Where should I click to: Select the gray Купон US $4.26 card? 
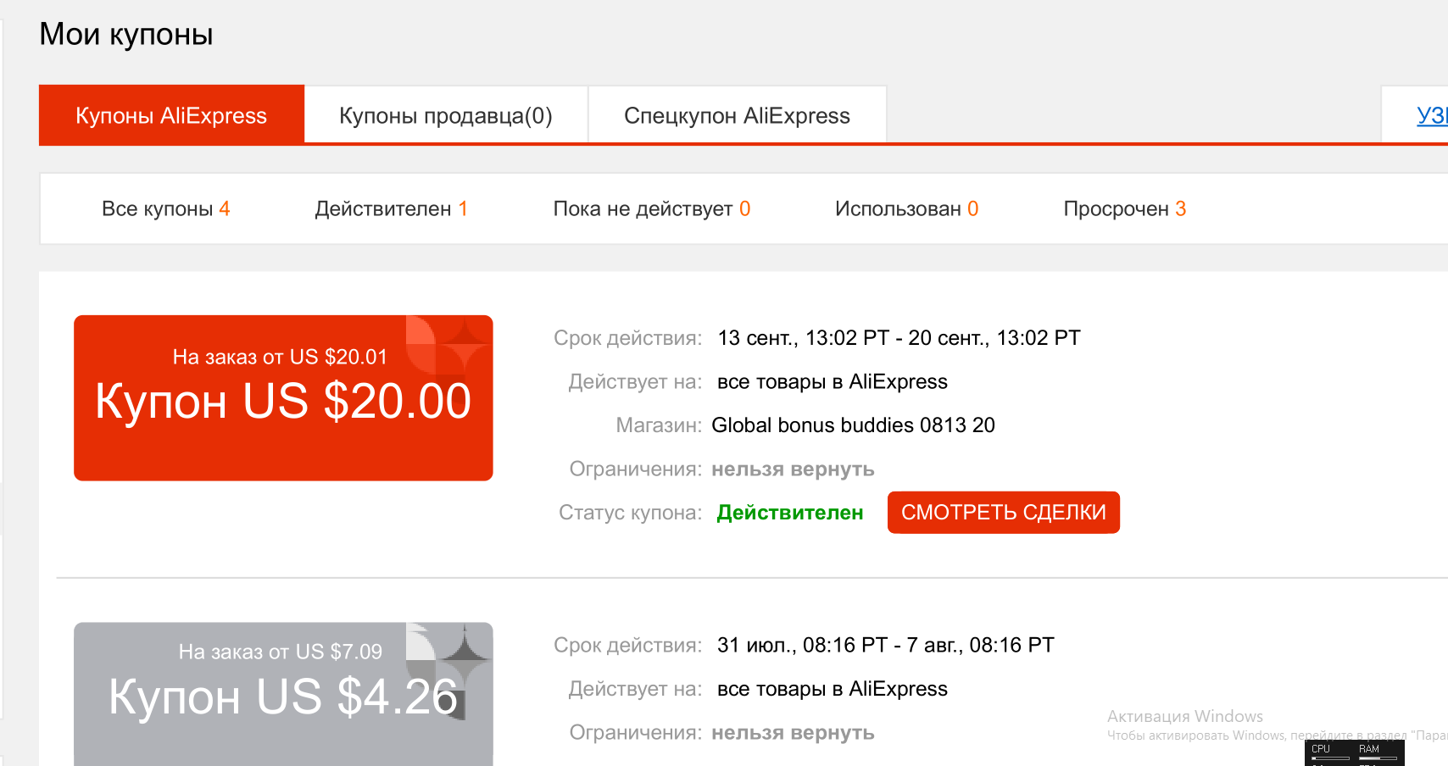point(283,694)
